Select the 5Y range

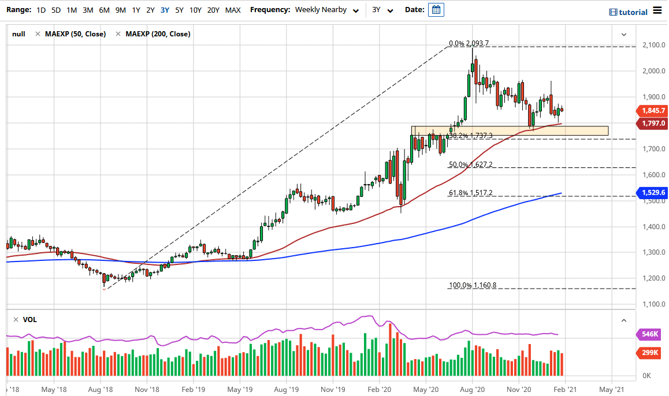point(180,10)
